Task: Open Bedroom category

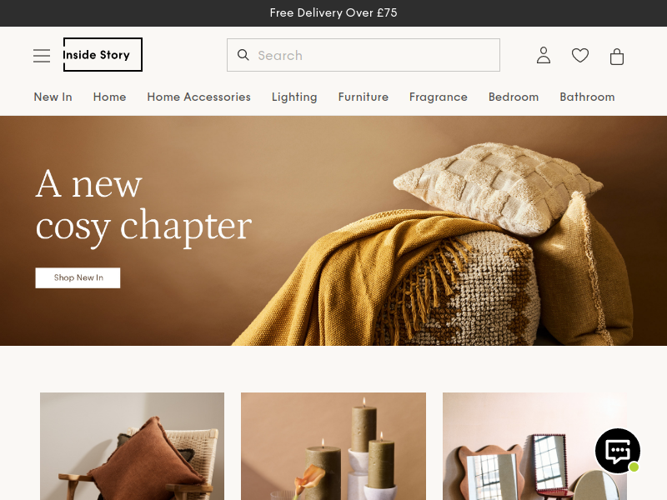Action: click(x=514, y=97)
